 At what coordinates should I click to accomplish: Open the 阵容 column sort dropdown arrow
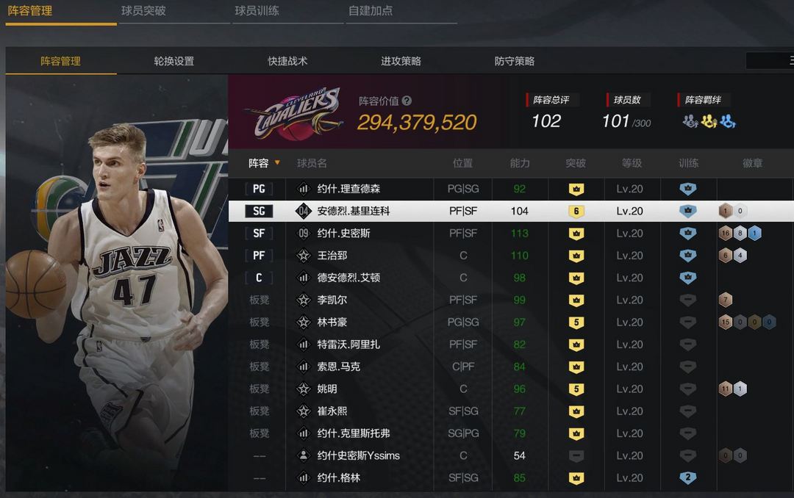coord(277,162)
